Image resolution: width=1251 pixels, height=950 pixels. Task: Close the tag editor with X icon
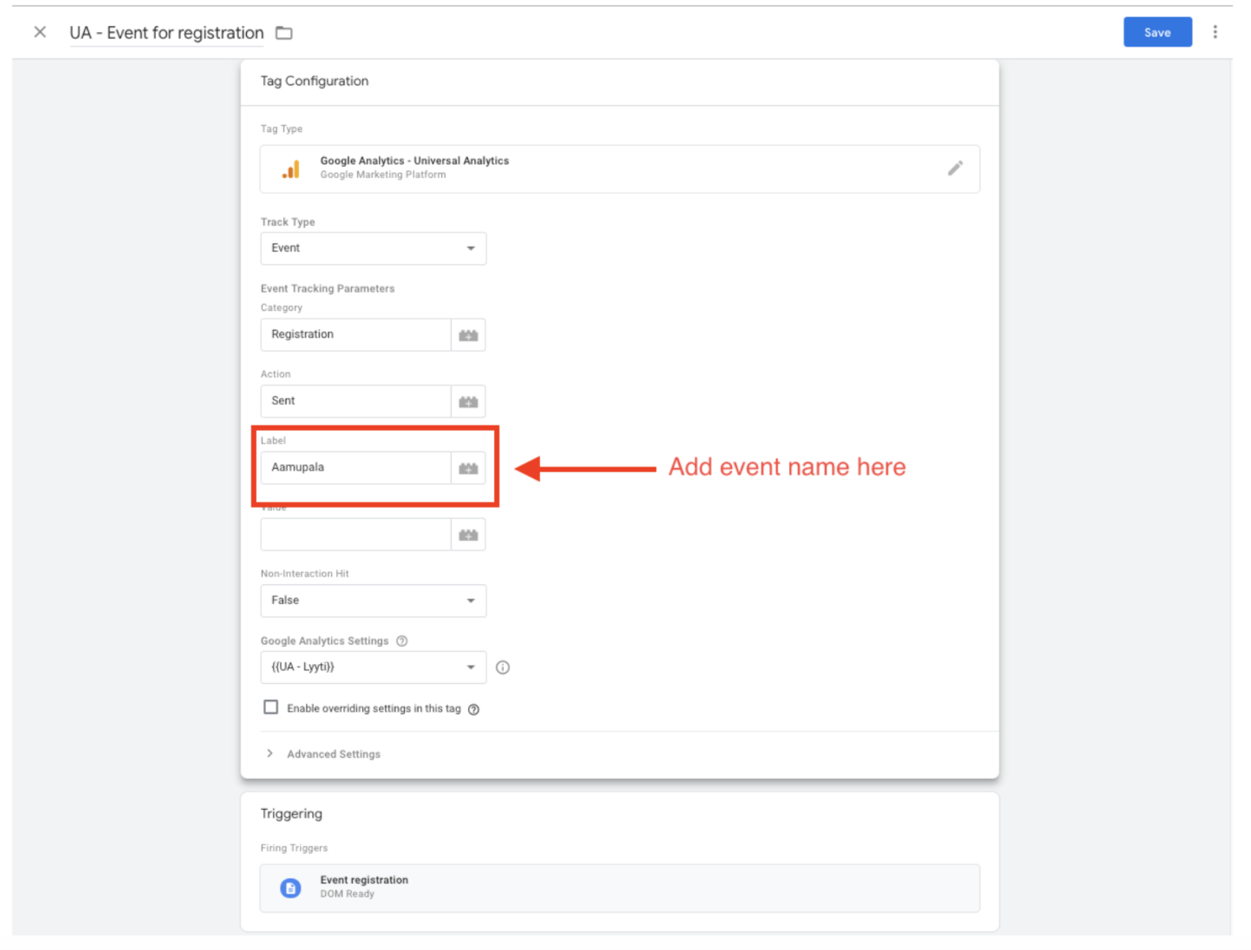point(40,32)
